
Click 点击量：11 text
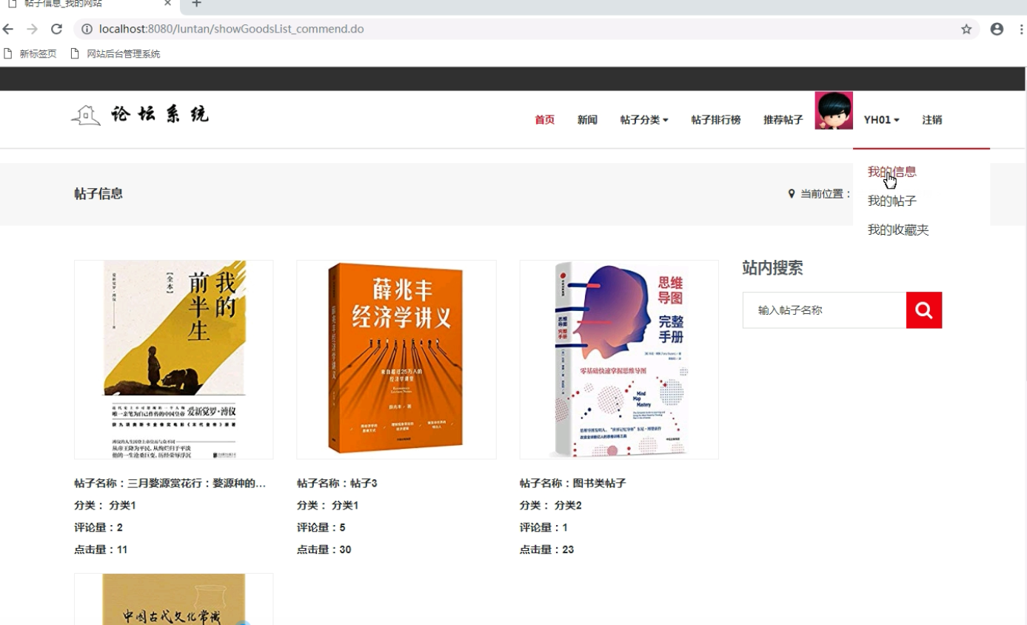pyautogui.click(x=101, y=549)
